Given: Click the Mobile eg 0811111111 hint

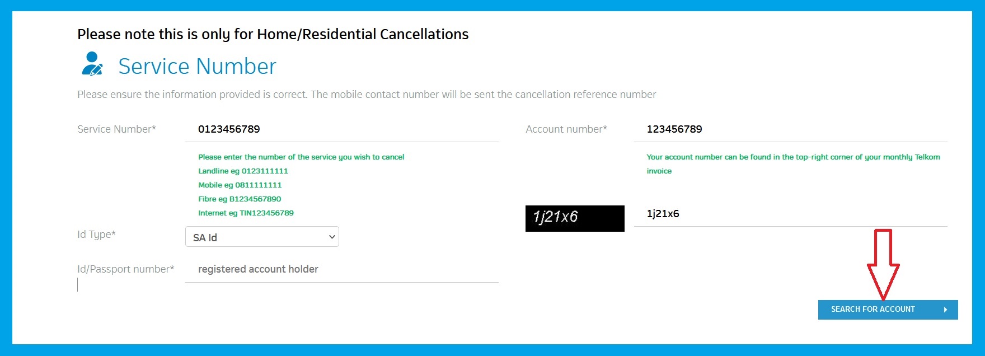Looking at the screenshot, I should (240, 185).
